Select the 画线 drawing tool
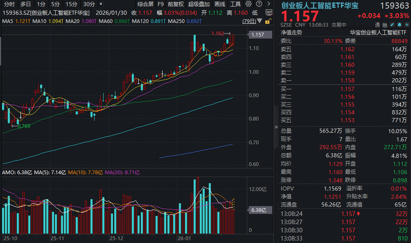This screenshot has width=411, height=243. 219,4
